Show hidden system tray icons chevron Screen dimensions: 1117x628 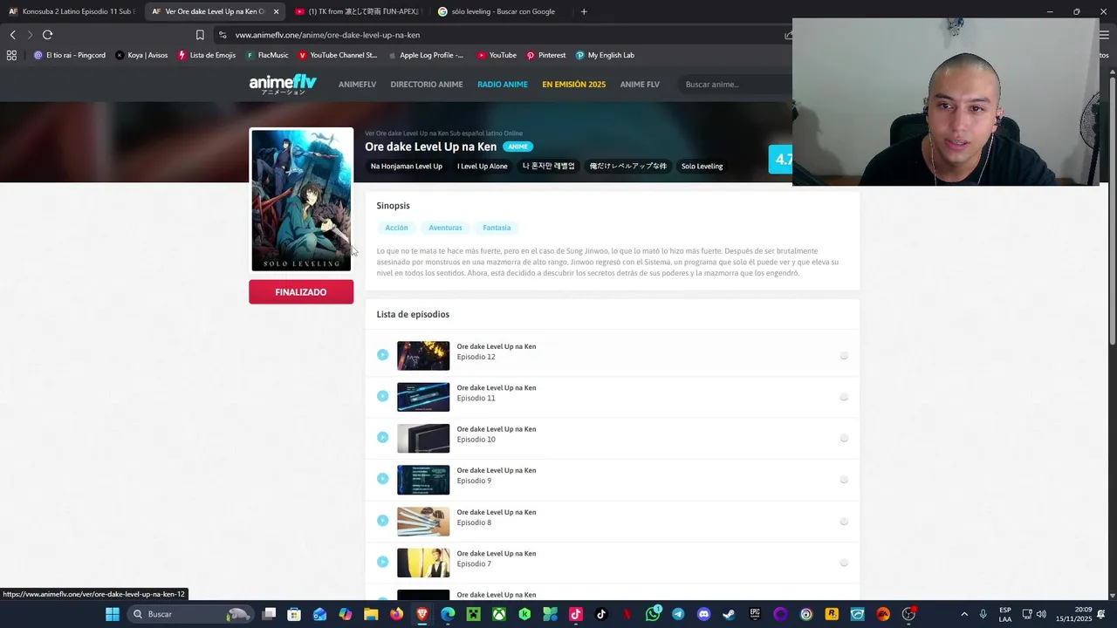coord(964,614)
